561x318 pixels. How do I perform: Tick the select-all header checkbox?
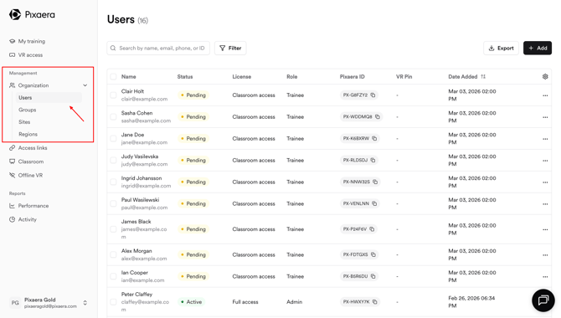(x=113, y=76)
